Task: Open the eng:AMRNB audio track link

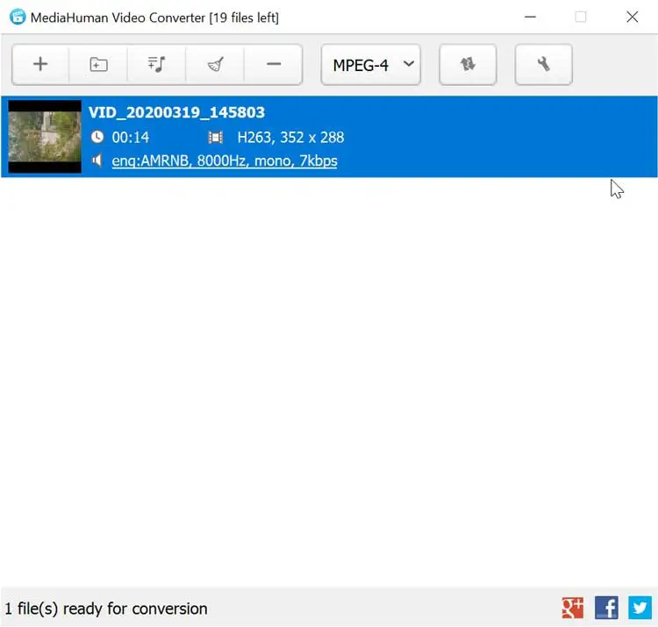Action: 225,160
